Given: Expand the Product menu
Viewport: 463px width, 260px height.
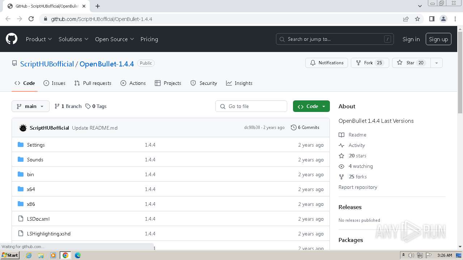Looking at the screenshot, I should (x=39, y=39).
